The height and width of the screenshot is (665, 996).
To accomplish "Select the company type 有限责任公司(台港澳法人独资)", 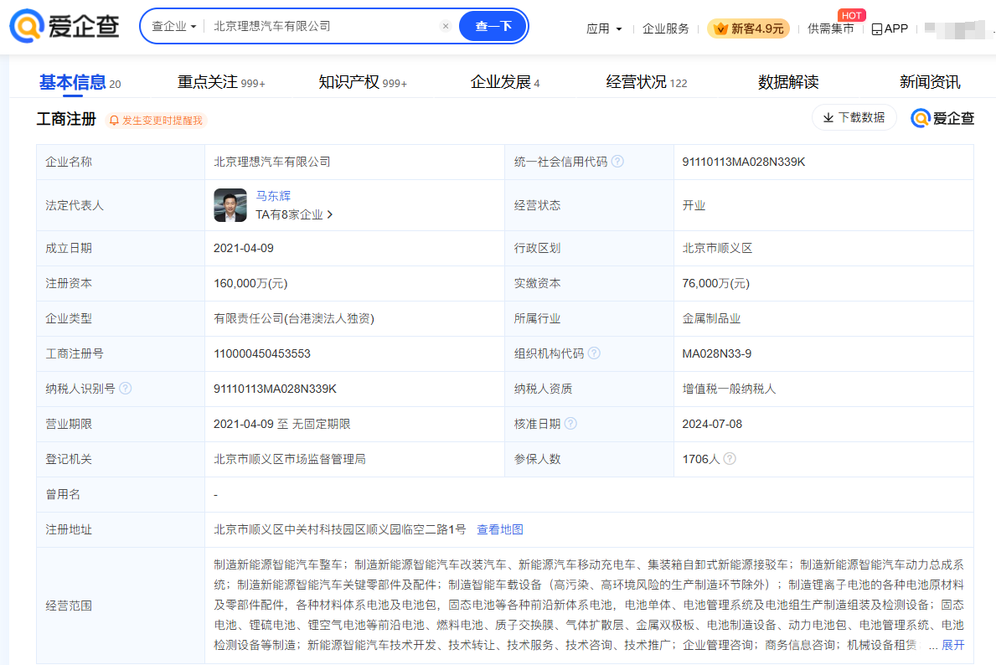I will pos(293,318).
